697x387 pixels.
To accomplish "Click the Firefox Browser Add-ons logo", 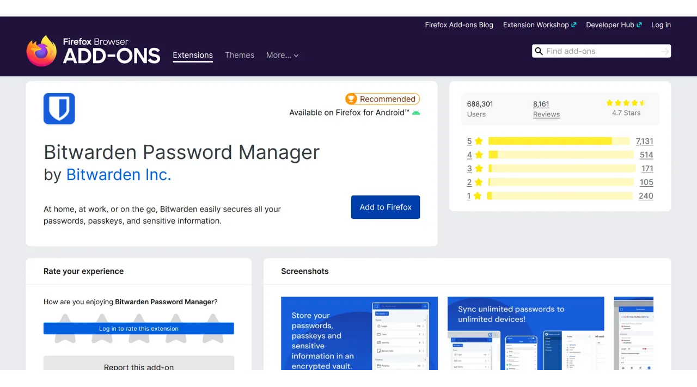I will [93, 51].
